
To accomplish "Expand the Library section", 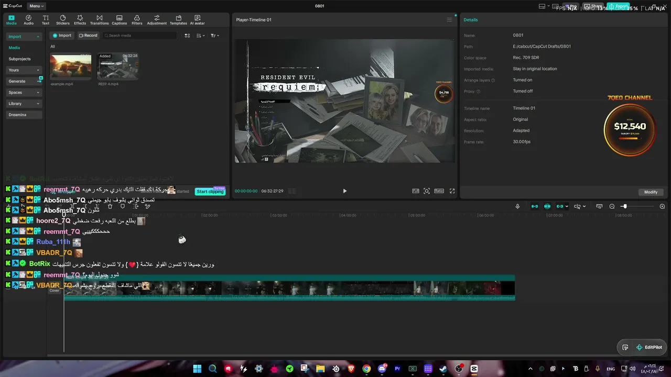I will [24, 104].
